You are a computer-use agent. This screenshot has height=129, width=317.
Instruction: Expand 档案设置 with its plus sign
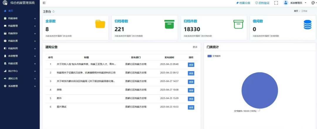35,64
